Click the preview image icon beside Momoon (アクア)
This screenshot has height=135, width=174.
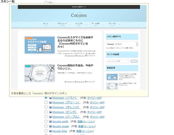(50, 98)
